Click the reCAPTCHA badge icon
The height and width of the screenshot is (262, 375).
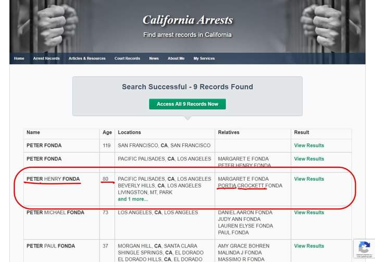click(x=364, y=248)
